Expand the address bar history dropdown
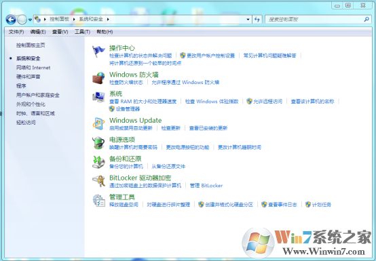The width and height of the screenshot is (376, 261). coord(248,20)
